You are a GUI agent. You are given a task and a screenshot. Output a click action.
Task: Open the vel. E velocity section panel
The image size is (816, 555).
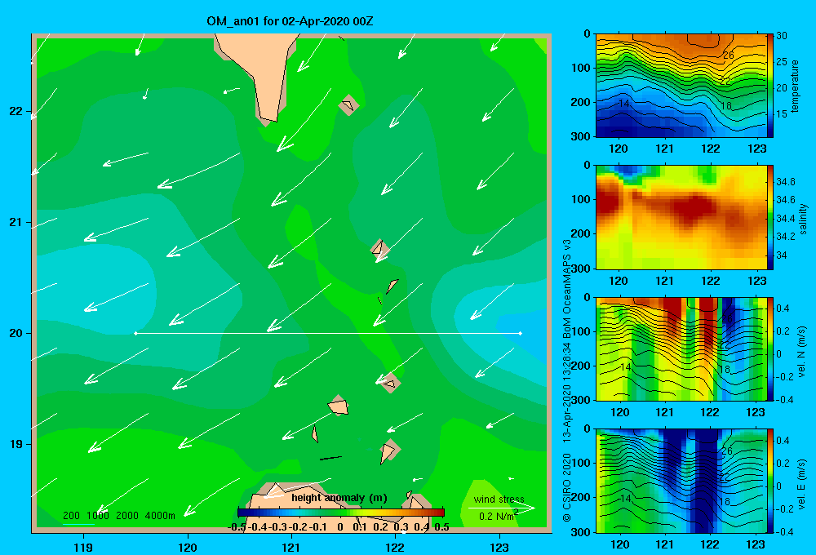click(681, 481)
